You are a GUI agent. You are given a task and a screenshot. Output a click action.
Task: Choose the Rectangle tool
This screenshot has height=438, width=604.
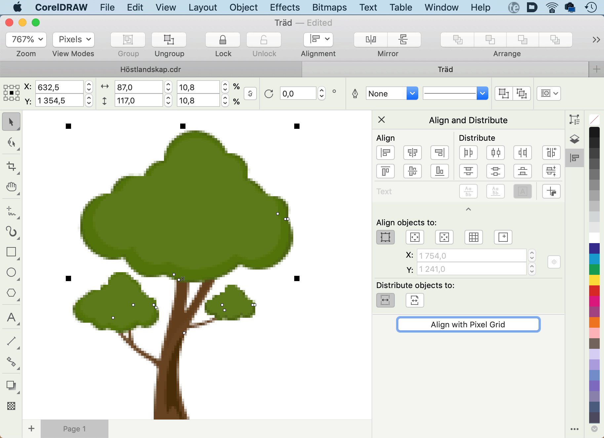11,252
